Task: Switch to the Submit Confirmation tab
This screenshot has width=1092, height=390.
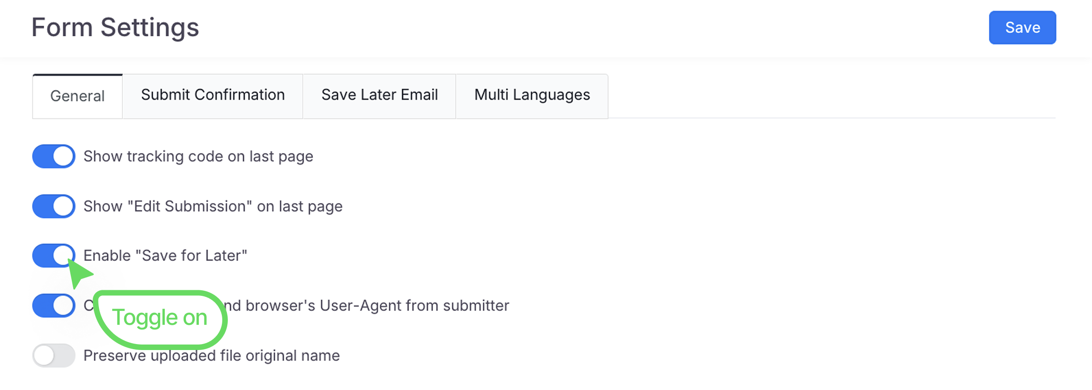Action: 213,95
